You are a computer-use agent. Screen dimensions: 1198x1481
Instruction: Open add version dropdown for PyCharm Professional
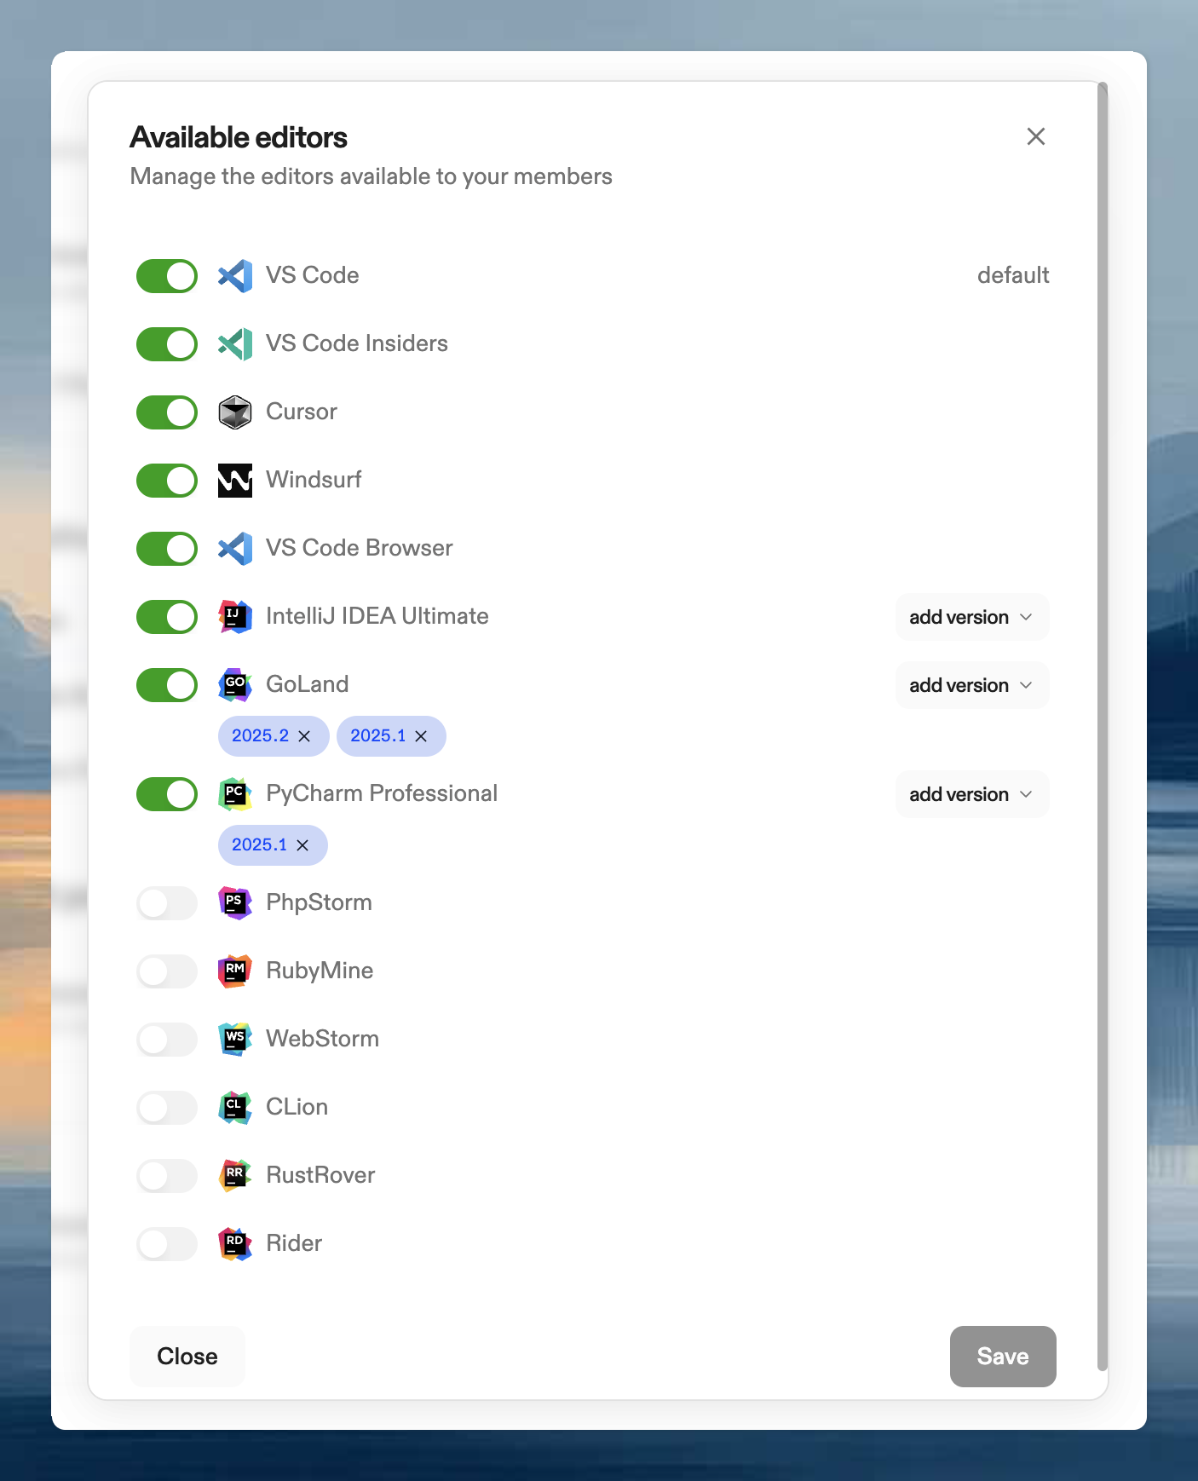[971, 794]
